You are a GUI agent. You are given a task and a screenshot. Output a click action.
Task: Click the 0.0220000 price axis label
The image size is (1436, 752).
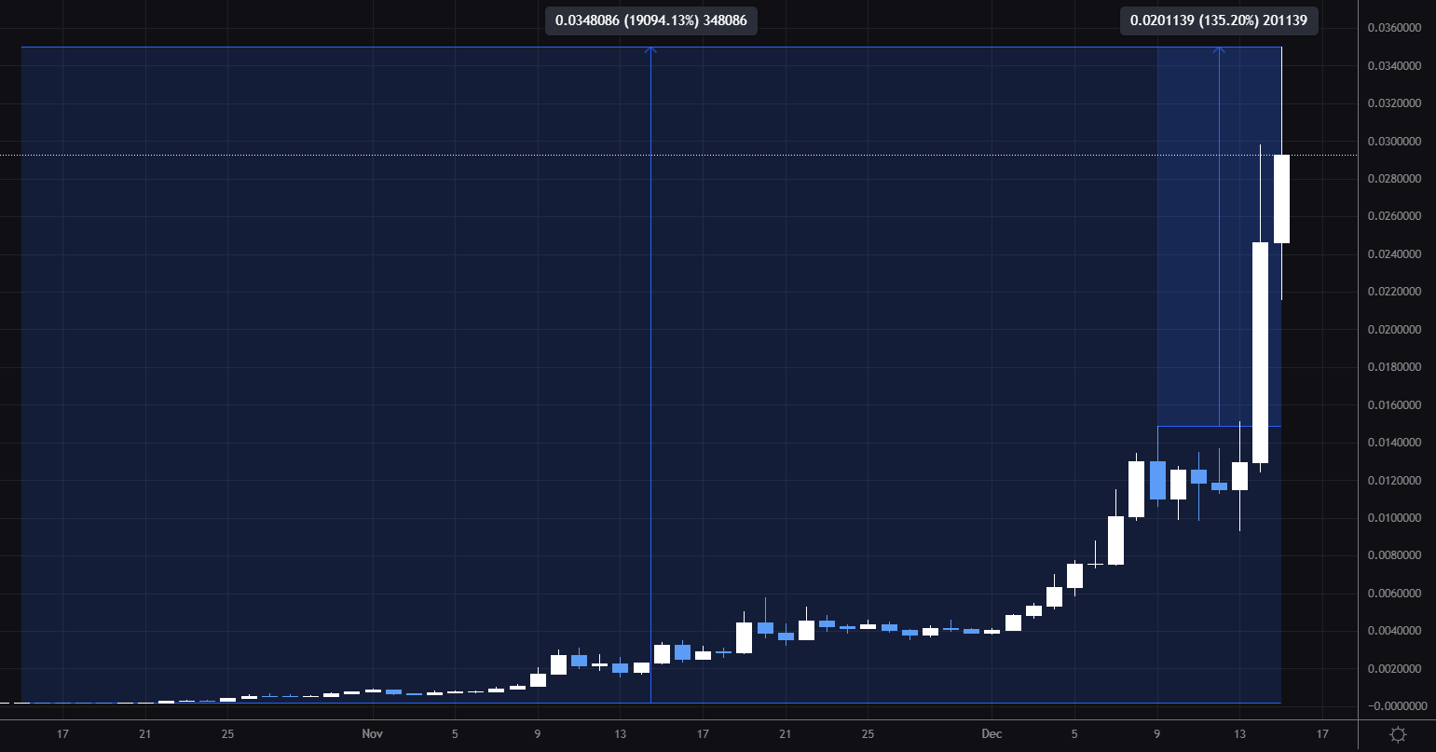(x=1393, y=292)
